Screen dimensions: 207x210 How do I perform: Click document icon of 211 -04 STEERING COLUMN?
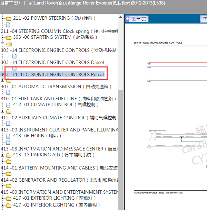click(x=8, y=25)
